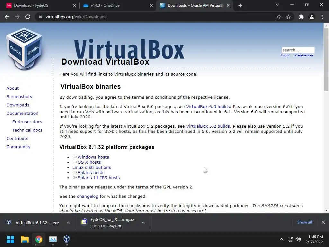Open the About sidebar link
329x247 pixels.
(13, 88)
